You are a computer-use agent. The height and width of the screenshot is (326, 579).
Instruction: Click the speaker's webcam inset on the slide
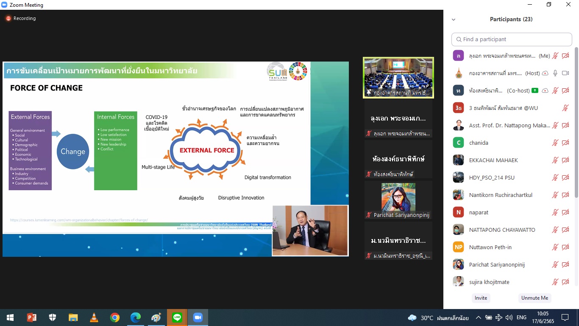(310, 230)
